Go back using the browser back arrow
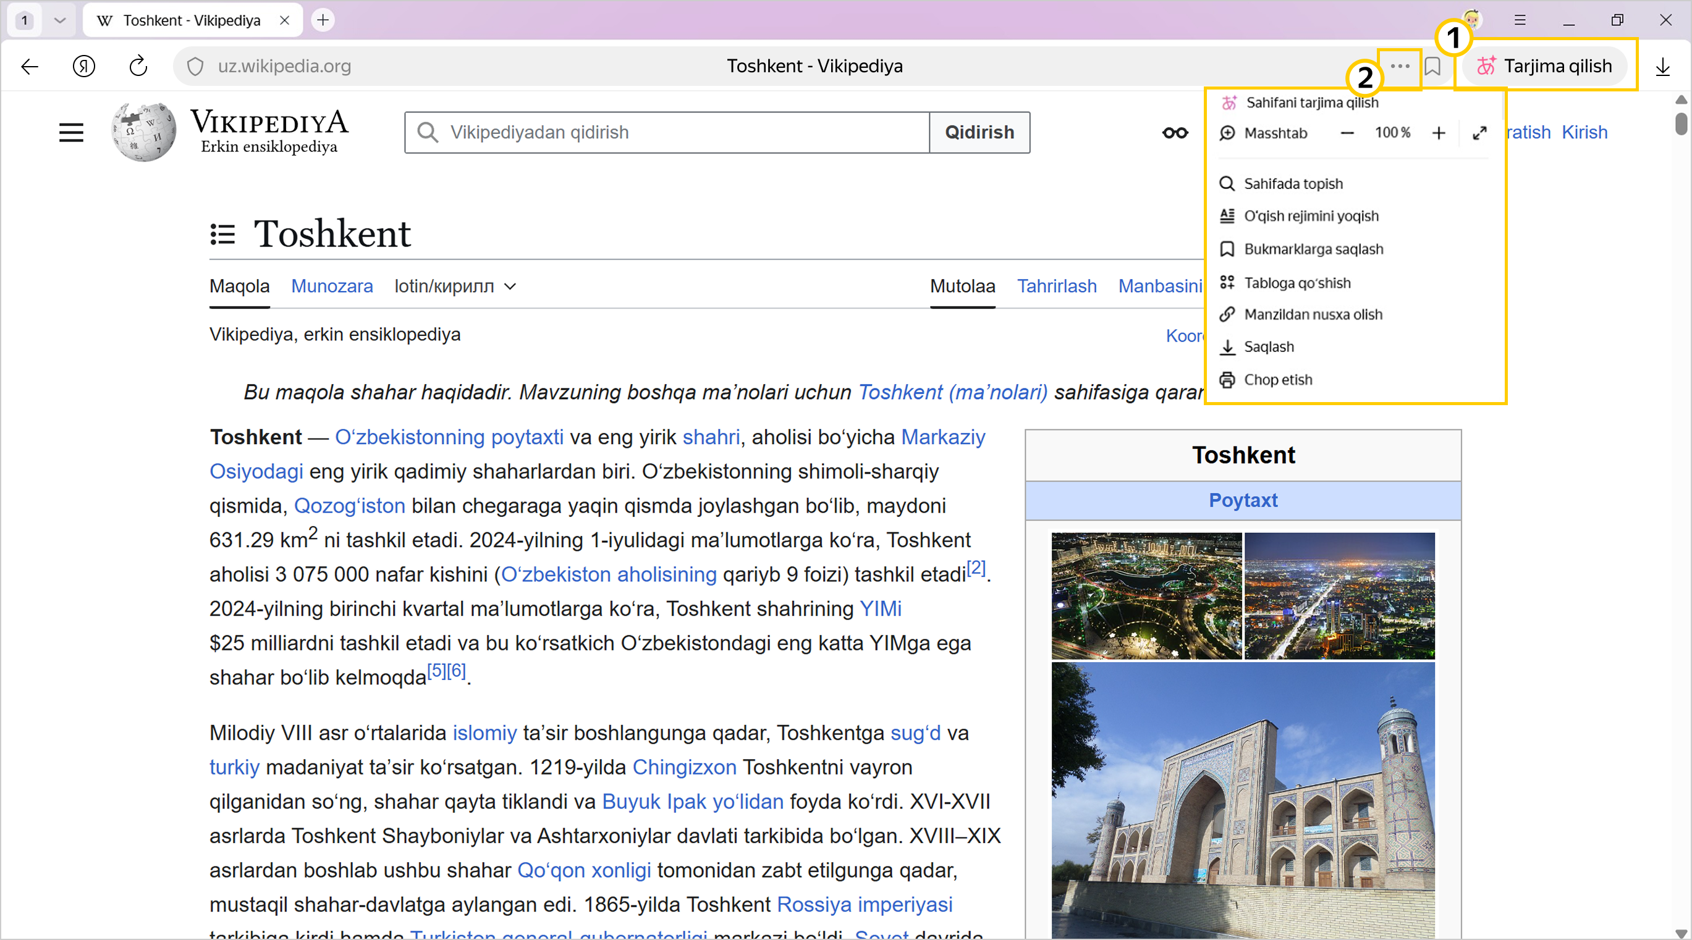 coord(30,66)
